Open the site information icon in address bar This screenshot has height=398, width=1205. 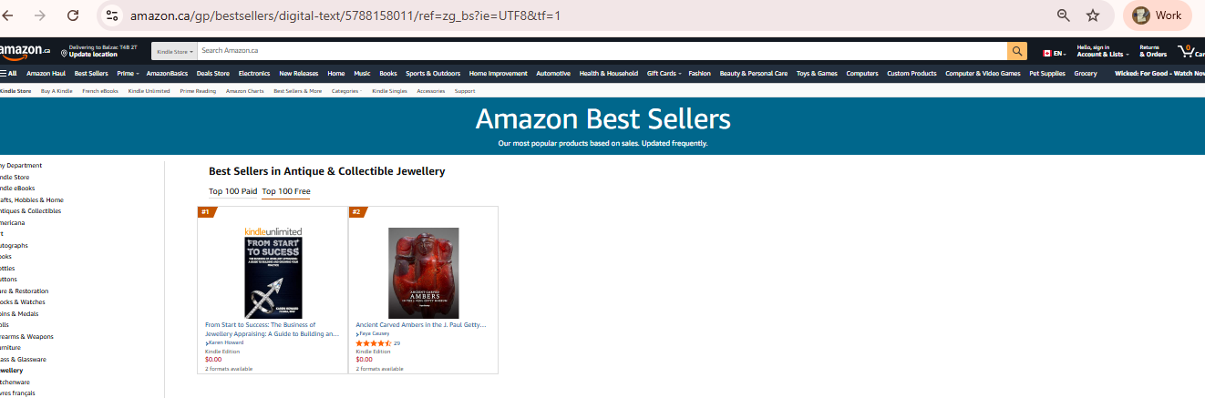(x=112, y=15)
